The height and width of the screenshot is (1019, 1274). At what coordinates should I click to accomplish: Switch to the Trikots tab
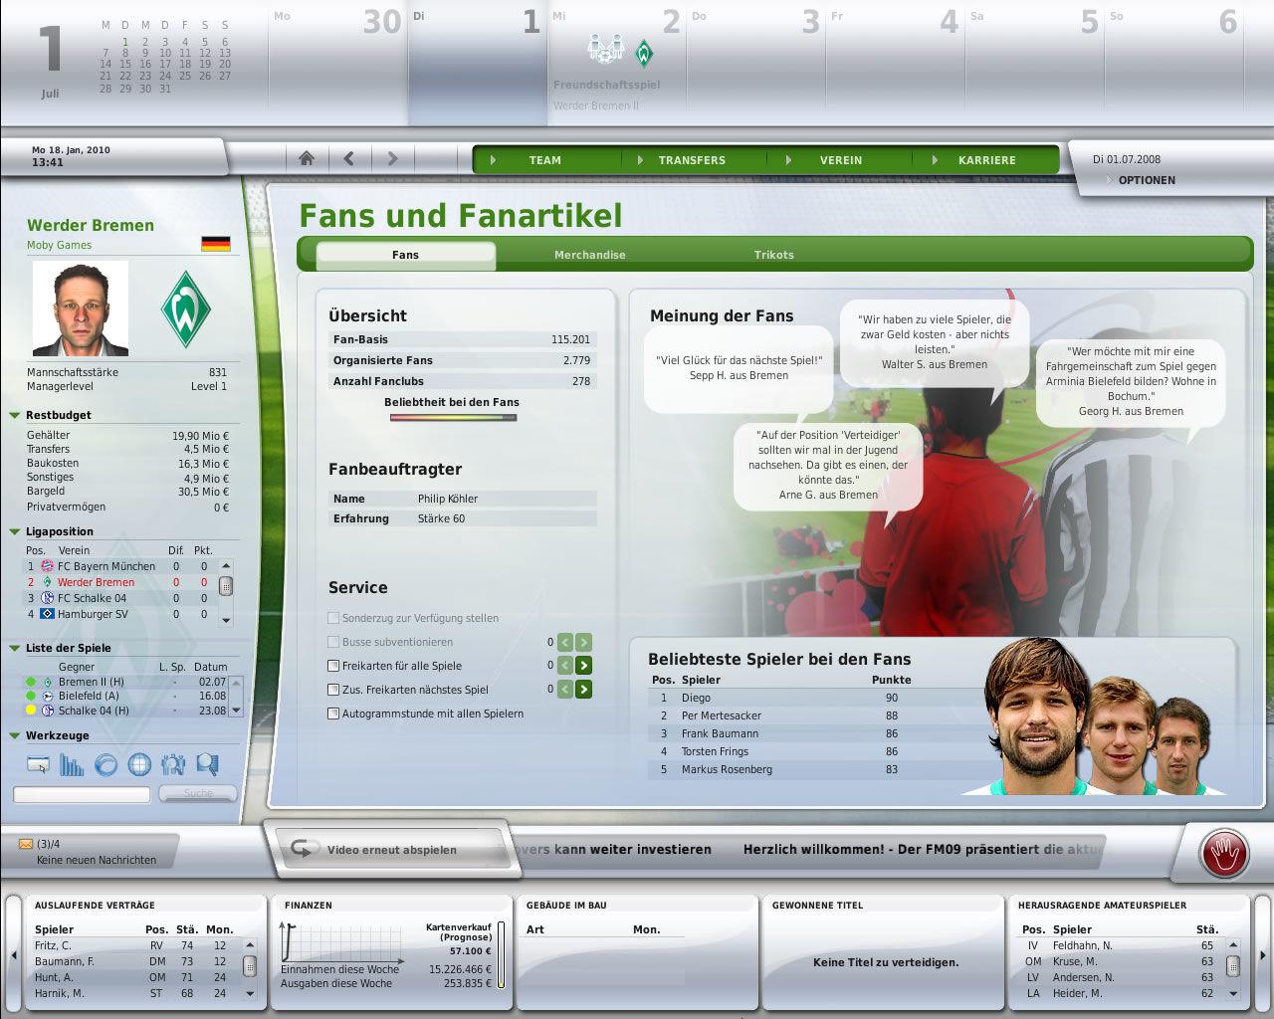point(774,255)
